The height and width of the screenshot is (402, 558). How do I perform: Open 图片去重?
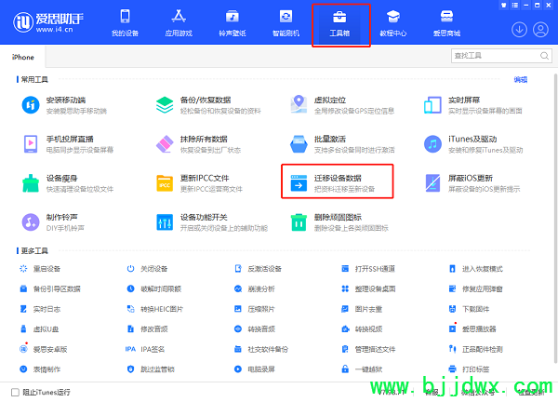362,309
